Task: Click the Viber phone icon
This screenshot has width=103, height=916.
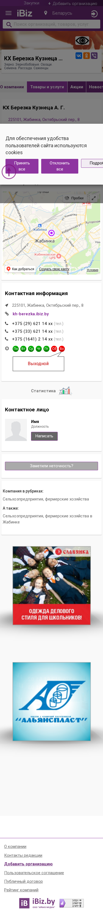Action: click(x=94, y=55)
